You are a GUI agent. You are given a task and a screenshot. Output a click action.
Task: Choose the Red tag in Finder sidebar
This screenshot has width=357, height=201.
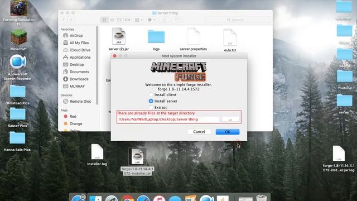tap(73, 116)
